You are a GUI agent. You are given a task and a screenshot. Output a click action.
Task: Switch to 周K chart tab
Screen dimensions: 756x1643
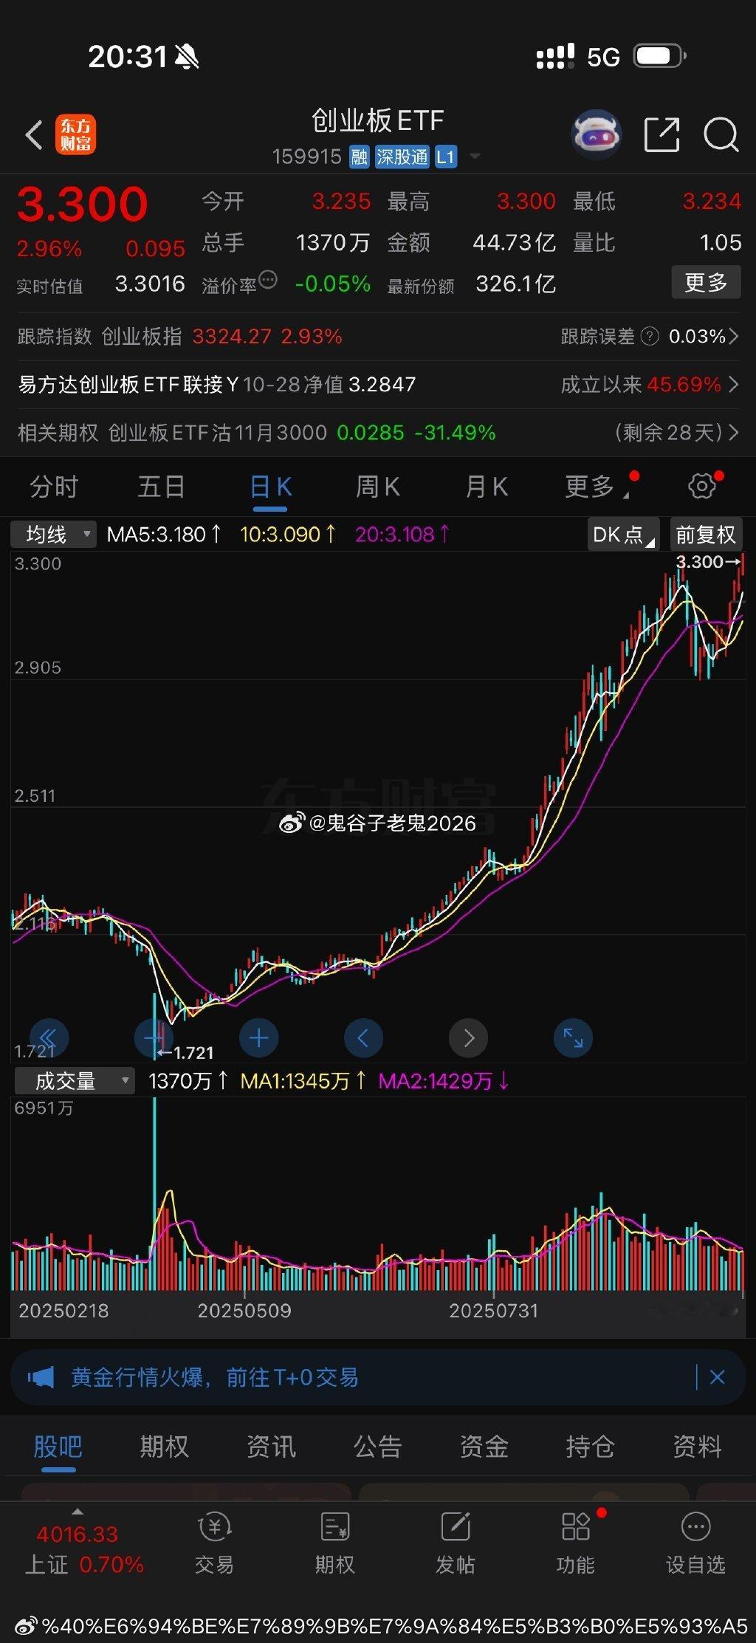(378, 487)
